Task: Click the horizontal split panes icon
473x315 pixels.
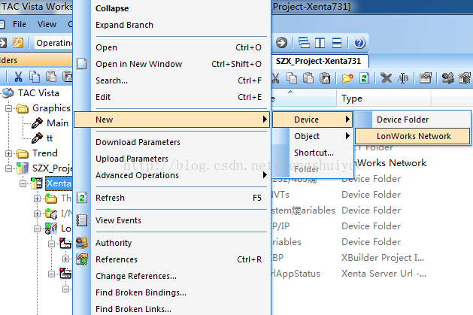Action: tap(337, 43)
